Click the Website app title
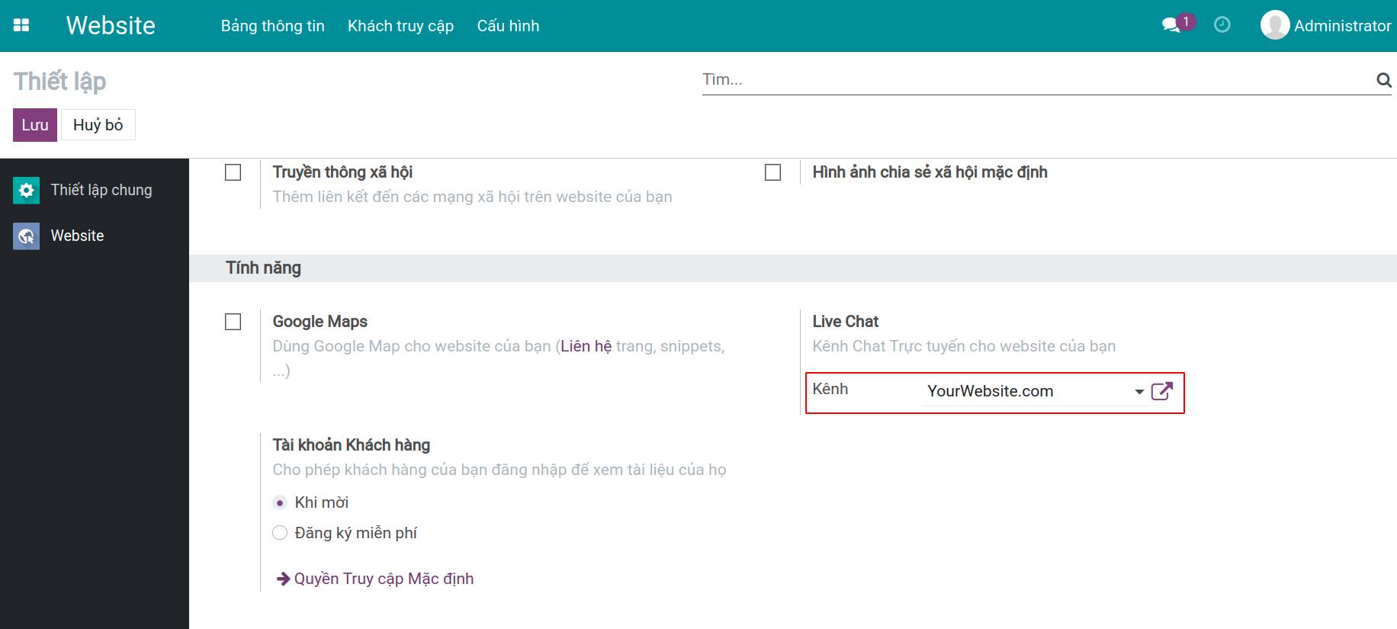 111,25
